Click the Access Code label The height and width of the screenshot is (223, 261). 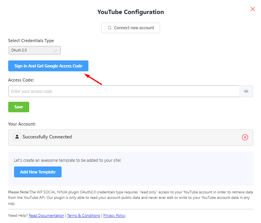21,80
